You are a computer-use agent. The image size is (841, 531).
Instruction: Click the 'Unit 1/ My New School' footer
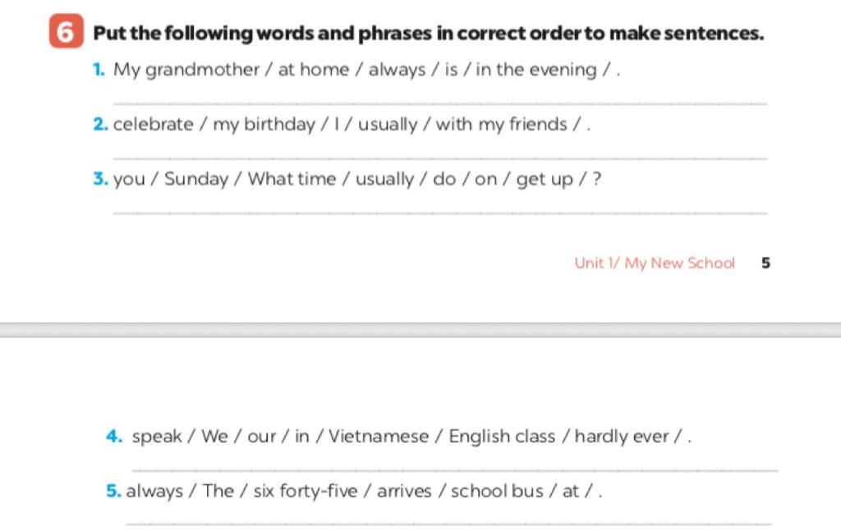point(655,263)
